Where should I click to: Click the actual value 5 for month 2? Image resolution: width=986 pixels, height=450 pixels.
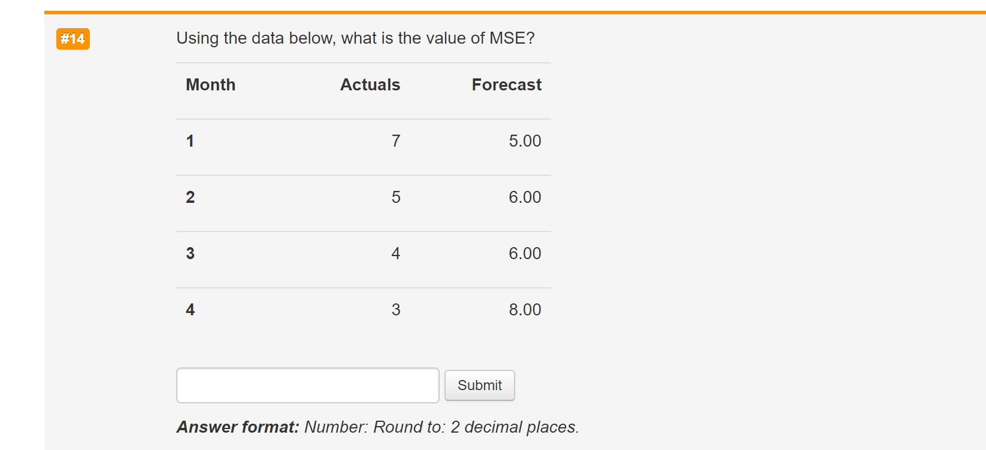(x=395, y=197)
